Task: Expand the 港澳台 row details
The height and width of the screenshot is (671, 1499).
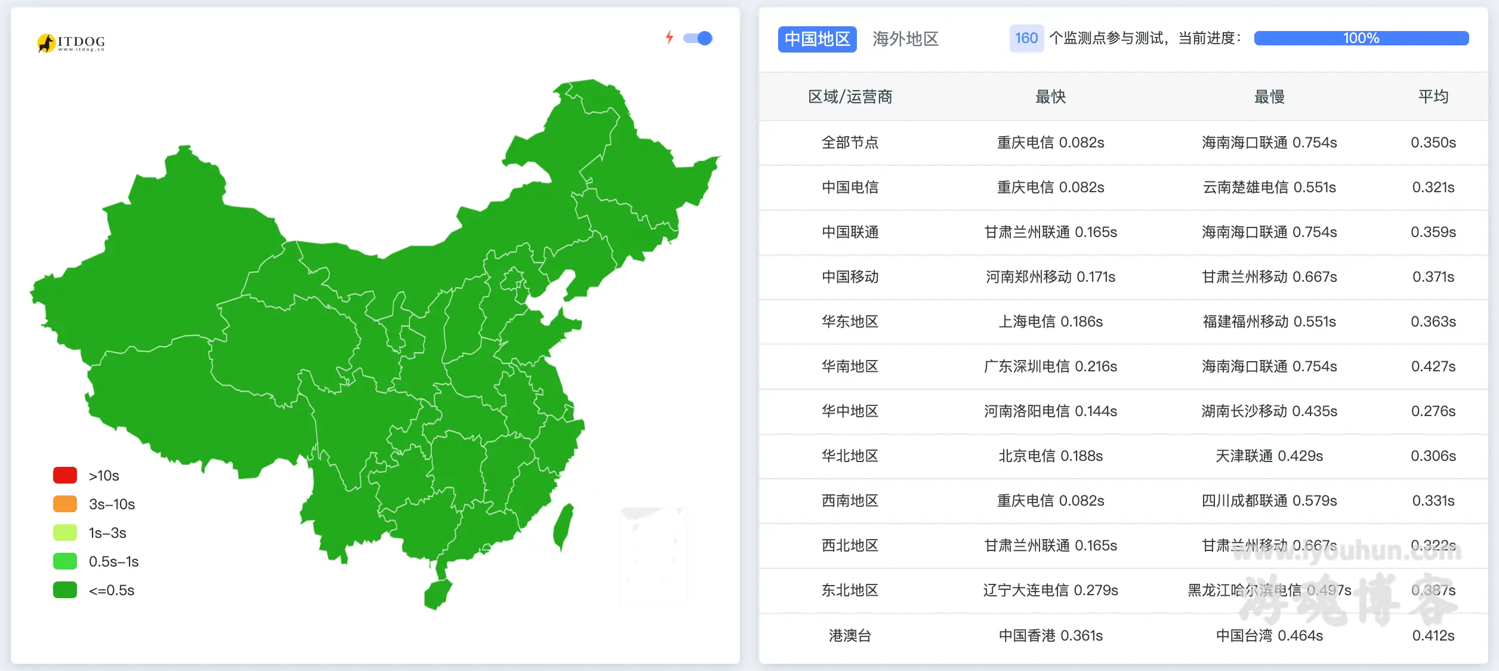Action: pyautogui.click(x=850, y=636)
